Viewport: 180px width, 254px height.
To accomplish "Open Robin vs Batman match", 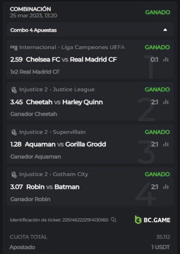I will point(53,187).
